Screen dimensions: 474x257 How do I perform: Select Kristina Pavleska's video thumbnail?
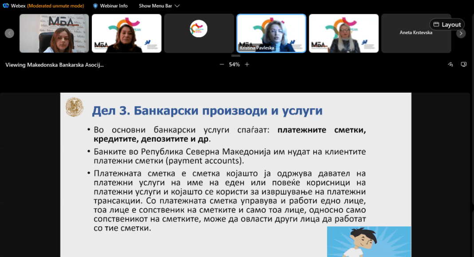coord(271,33)
